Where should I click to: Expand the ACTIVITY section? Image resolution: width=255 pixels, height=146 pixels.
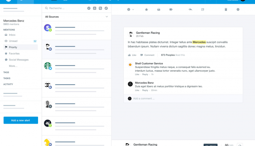pyautogui.click(x=8, y=84)
